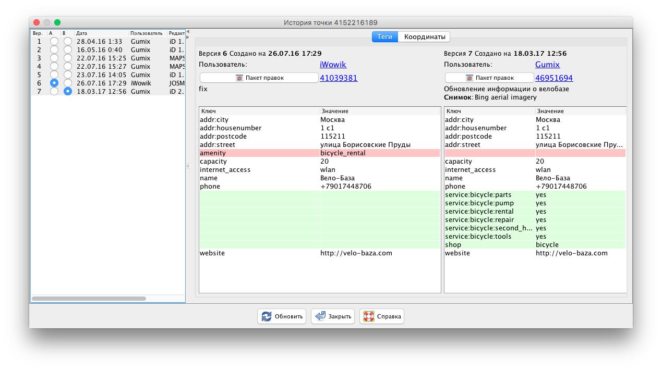The width and height of the screenshot is (662, 370).
Task: Select version row dated 22.07.16 15:25
Action: [x=108, y=58]
